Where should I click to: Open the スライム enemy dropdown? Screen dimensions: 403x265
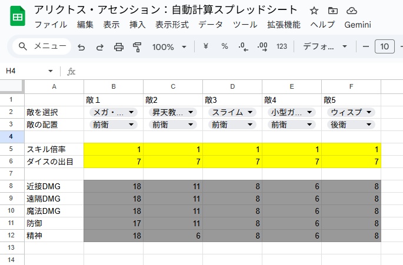232,112
